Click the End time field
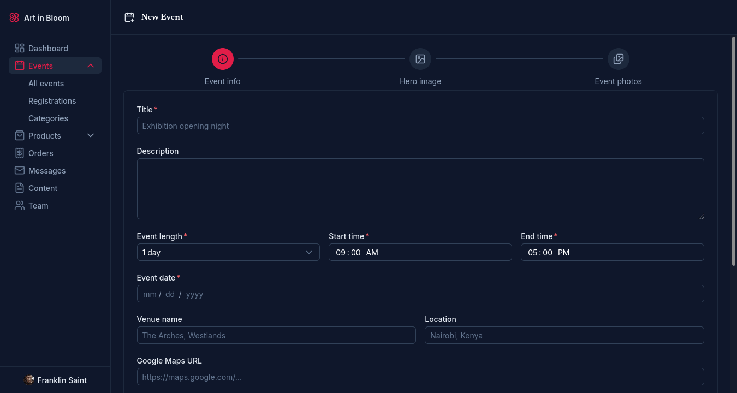Image resolution: width=737 pixels, height=393 pixels. pos(613,252)
